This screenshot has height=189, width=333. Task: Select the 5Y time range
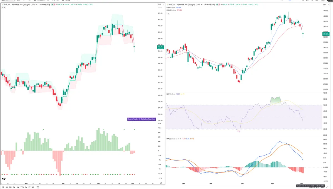pyautogui.click(x=29, y=187)
